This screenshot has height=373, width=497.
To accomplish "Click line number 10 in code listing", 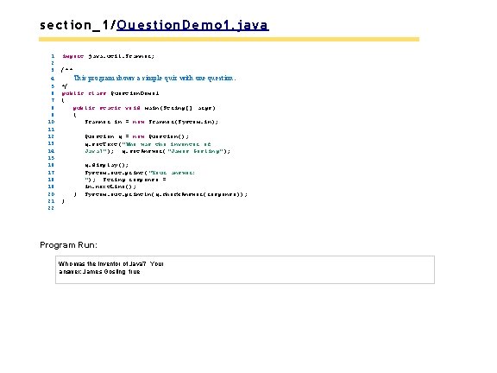I will click(x=51, y=122).
